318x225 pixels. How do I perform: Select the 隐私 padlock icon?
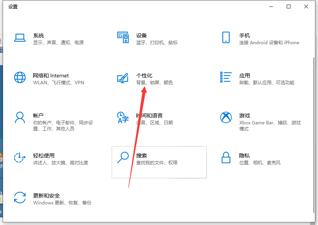(x=226, y=157)
